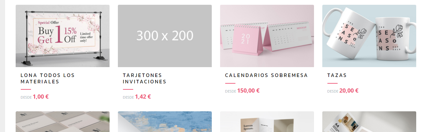
Task: Open the pink desk calendar image
Action: click(x=267, y=36)
